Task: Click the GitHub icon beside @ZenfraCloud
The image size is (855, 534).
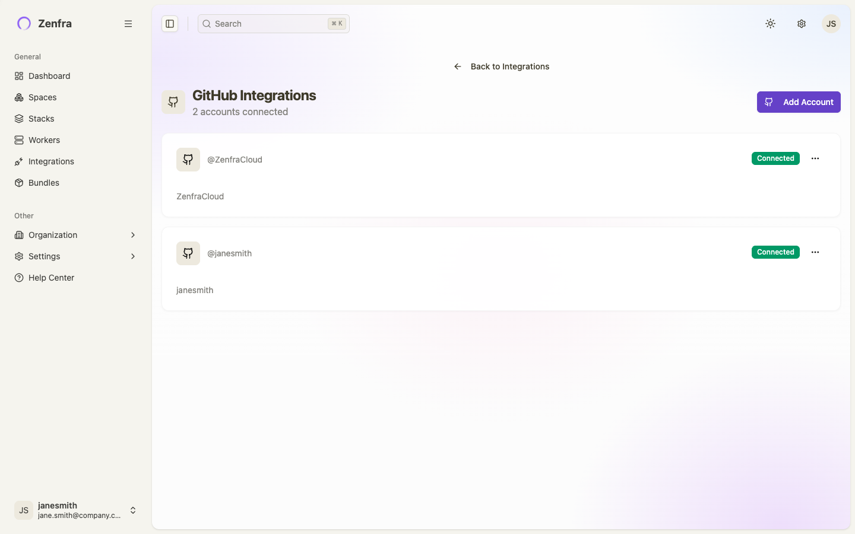Action: pyautogui.click(x=188, y=159)
